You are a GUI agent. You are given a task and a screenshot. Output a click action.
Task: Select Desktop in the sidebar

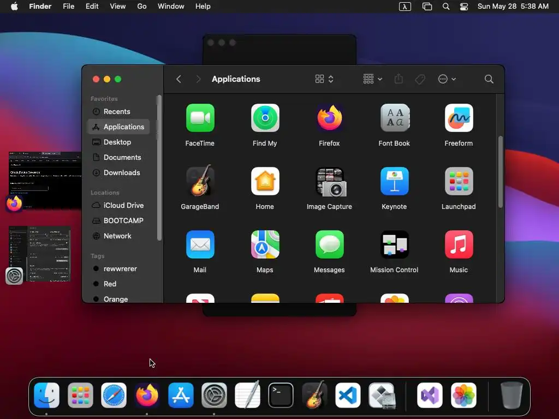[x=118, y=142]
